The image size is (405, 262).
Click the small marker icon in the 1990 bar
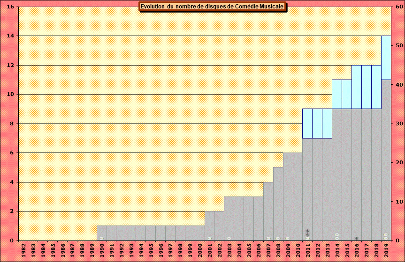pos(101,238)
